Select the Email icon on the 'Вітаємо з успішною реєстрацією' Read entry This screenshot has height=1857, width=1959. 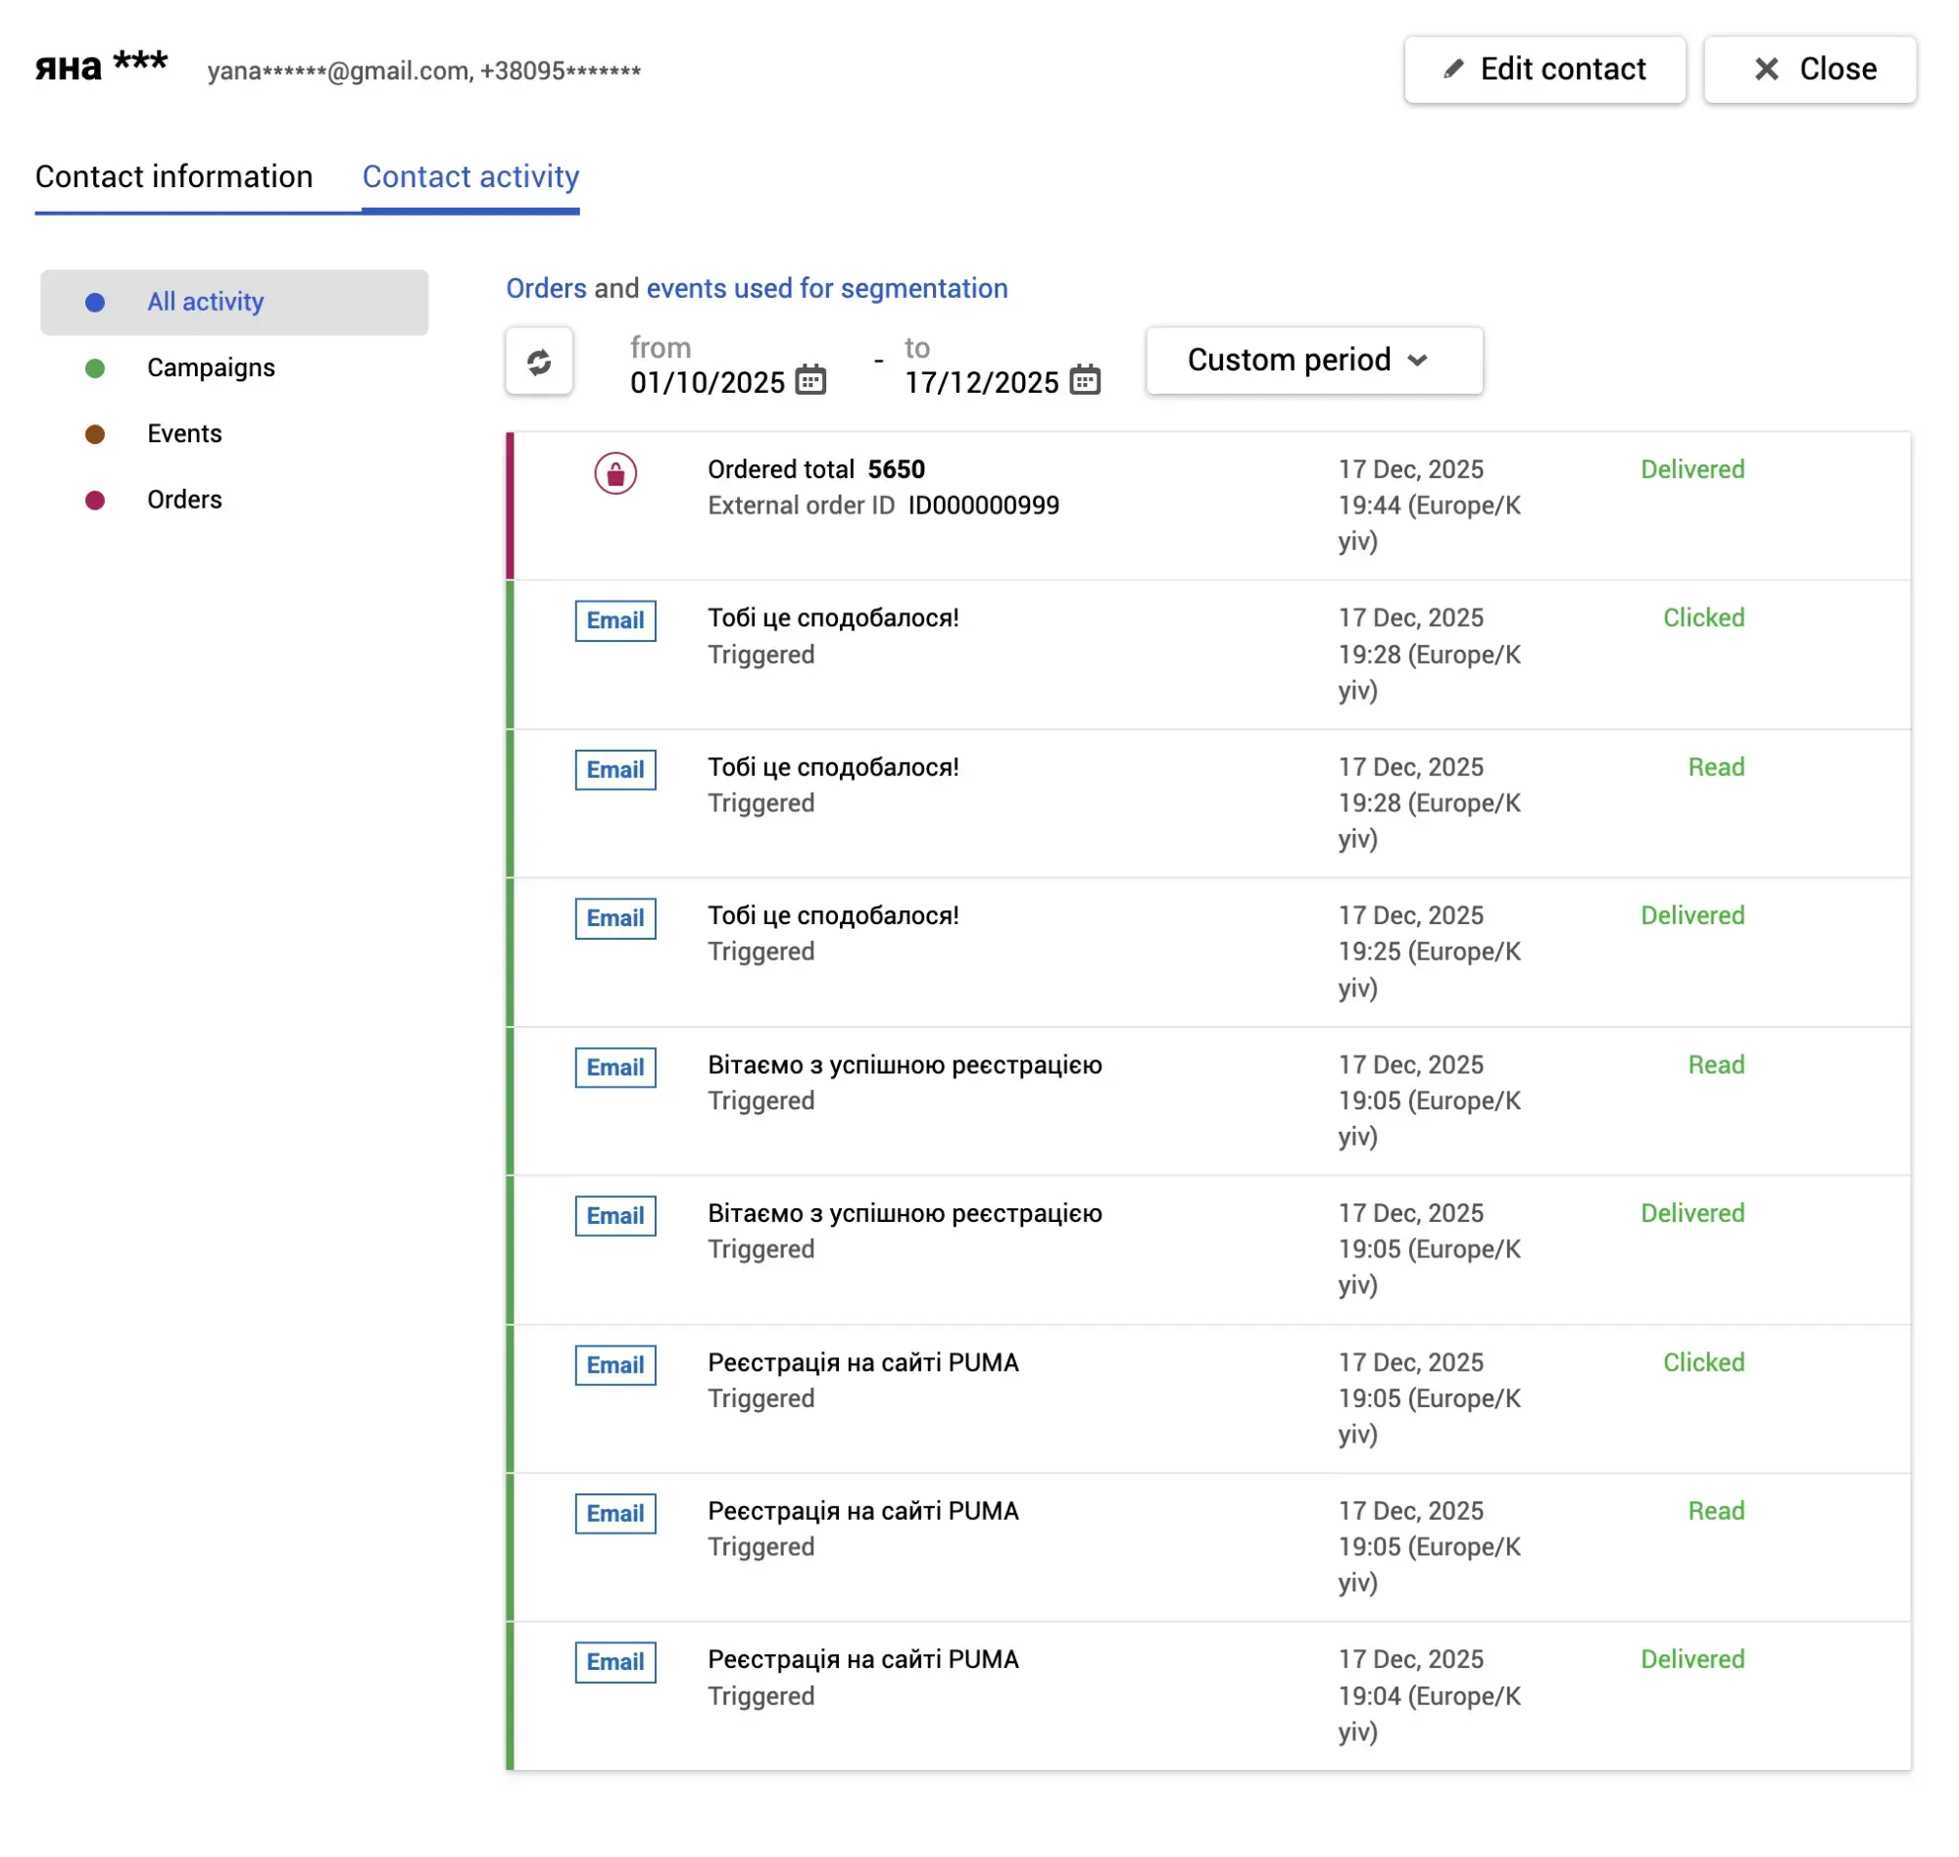click(614, 1067)
